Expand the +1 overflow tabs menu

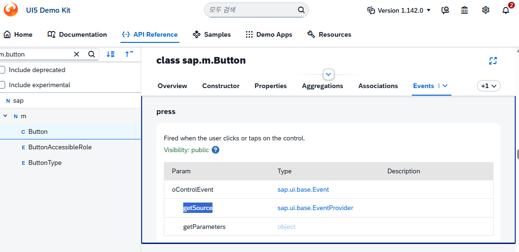pyautogui.click(x=489, y=86)
